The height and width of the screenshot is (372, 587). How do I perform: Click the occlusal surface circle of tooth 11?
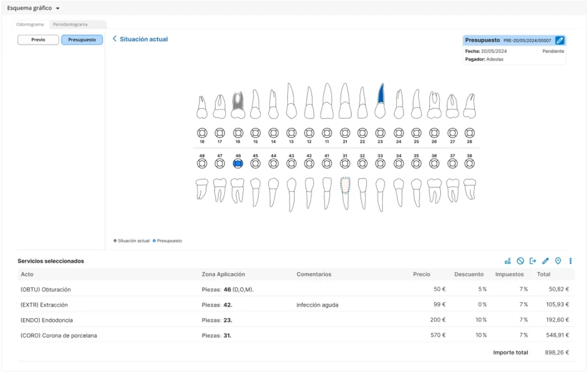coord(327,132)
